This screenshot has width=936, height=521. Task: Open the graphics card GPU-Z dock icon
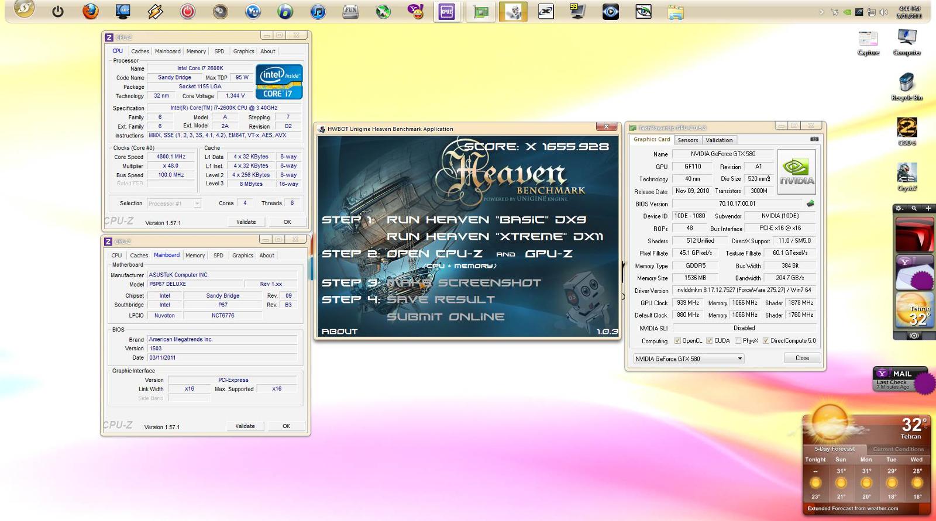pyautogui.click(x=481, y=11)
